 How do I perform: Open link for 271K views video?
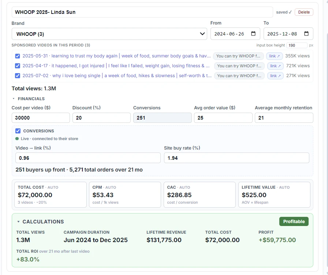pos(275,76)
